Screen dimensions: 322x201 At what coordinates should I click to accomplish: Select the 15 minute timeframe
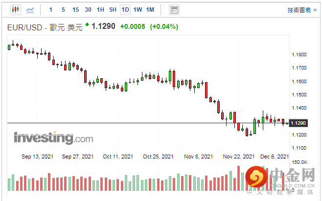pyautogui.click(x=75, y=10)
